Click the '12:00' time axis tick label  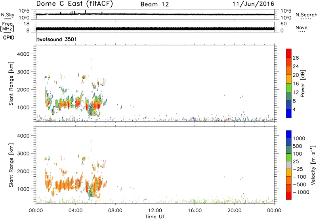coord(155,211)
